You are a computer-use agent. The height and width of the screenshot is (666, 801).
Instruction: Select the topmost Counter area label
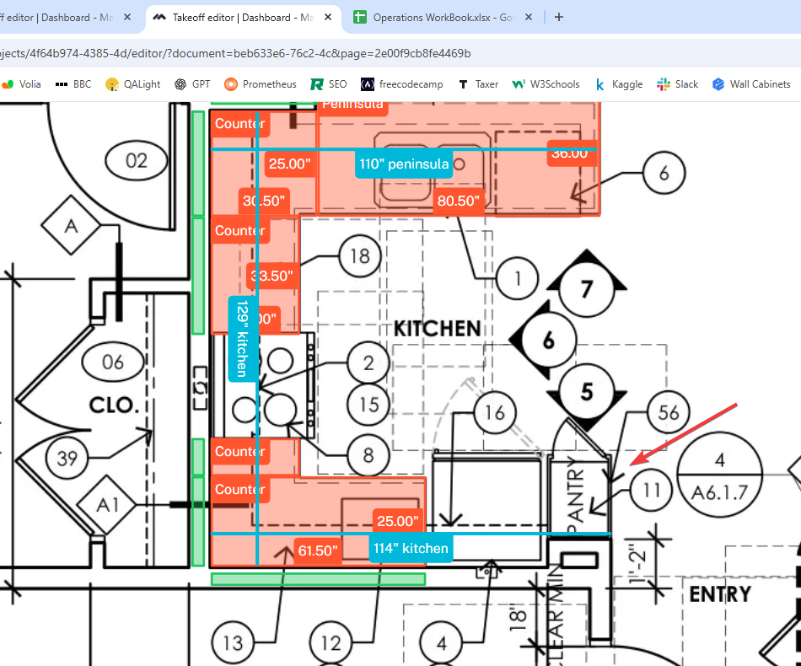tap(240, 124)
